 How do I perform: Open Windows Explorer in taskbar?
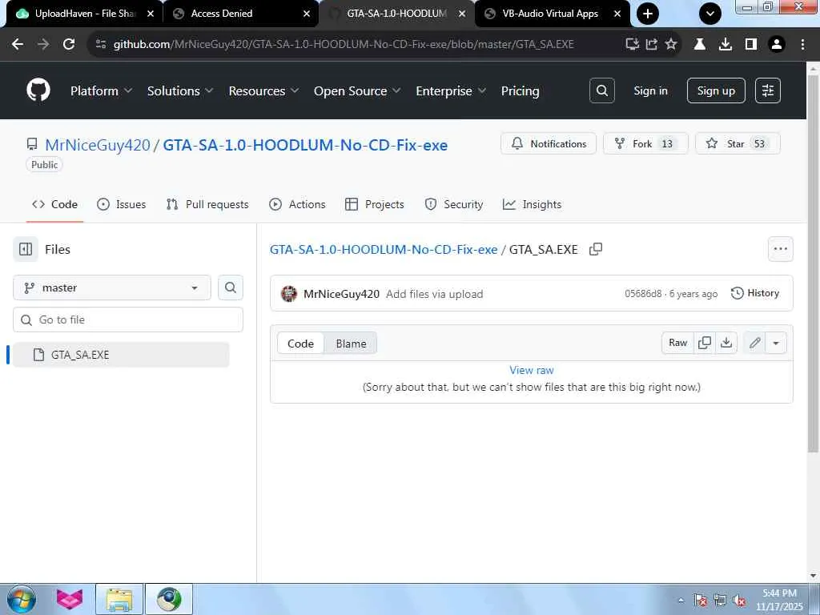click(x=119, y=599)
